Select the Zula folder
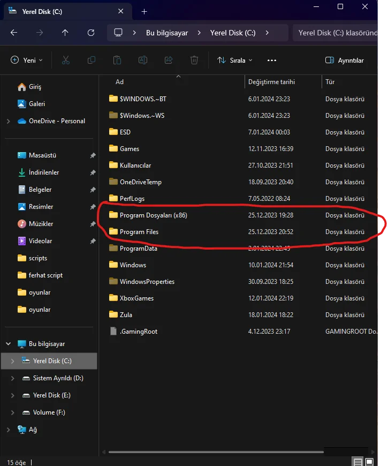388x466 pixels. point(120,315)
